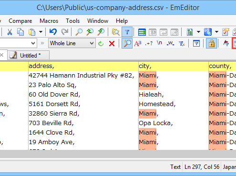Toggle the Filter toolbar funnel button
236x176 pixels.
coord(127,32)
